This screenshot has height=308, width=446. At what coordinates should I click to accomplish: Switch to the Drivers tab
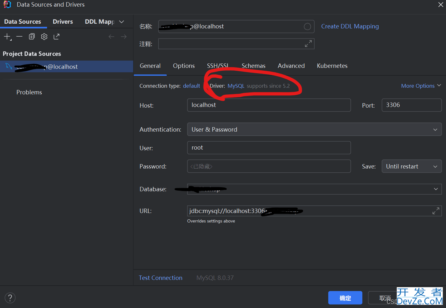(x=63, y=21)
